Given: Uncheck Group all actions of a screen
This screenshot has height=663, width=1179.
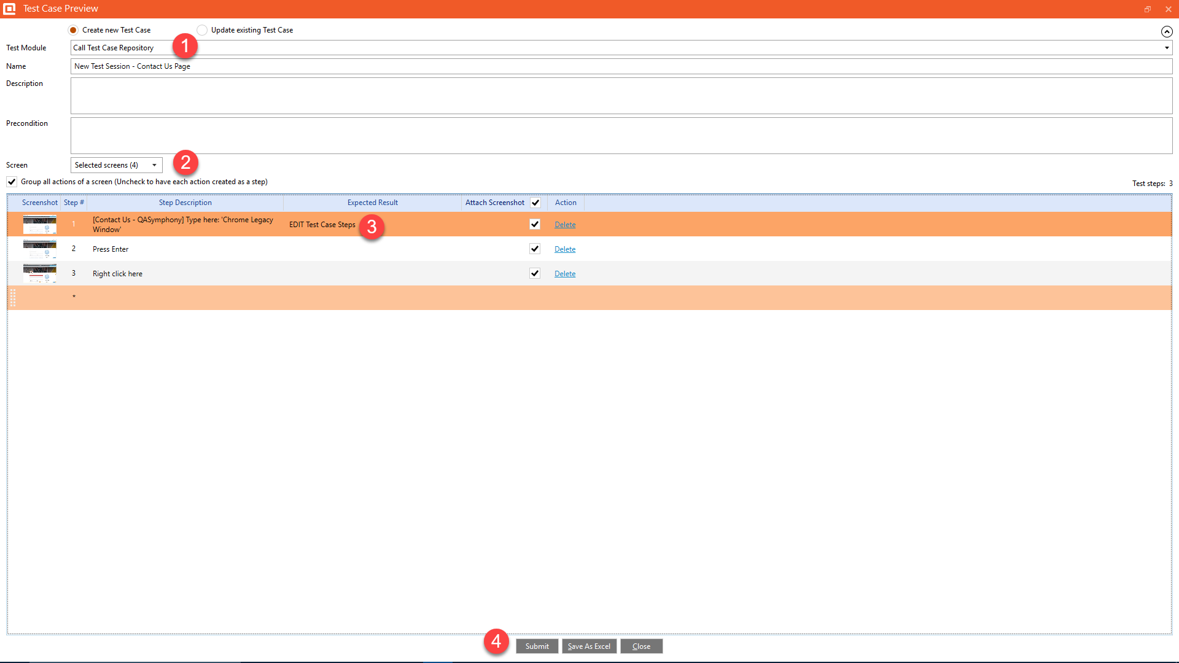Looking at the screenshot, I should pos(12,182).
